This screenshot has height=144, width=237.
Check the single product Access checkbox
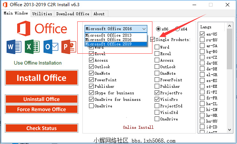point(157,60)
